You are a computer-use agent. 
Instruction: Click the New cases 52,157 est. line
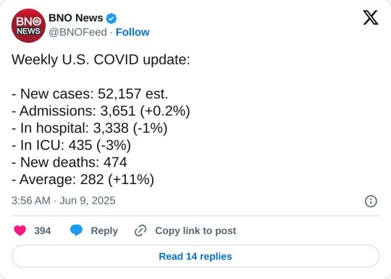(x=90, y=94)
